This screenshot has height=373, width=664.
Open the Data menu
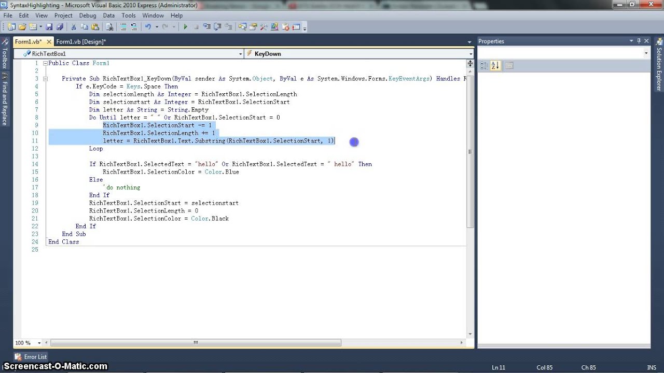coord(108,16)
